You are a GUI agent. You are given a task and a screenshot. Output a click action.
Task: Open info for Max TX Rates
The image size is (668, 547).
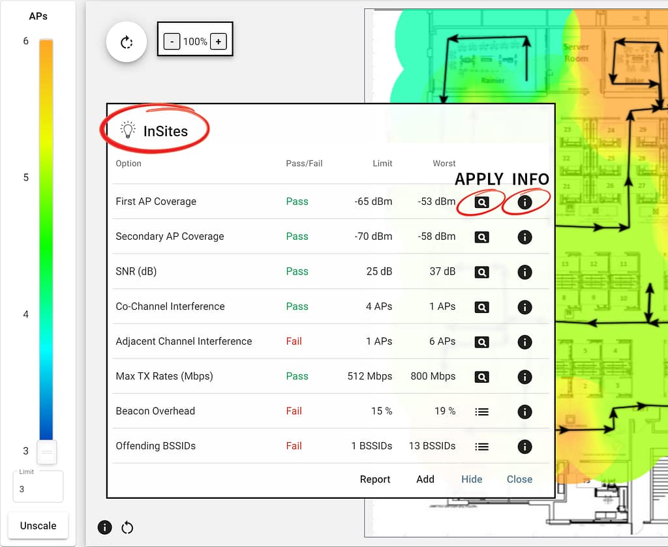[x=524, y=377]
